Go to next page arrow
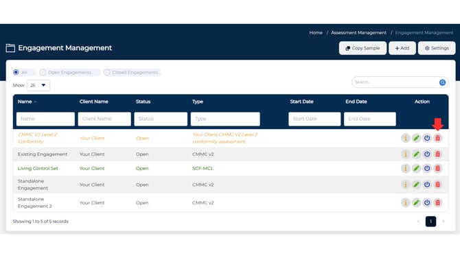This screenshot has height=258, width=460. (444, 222)
